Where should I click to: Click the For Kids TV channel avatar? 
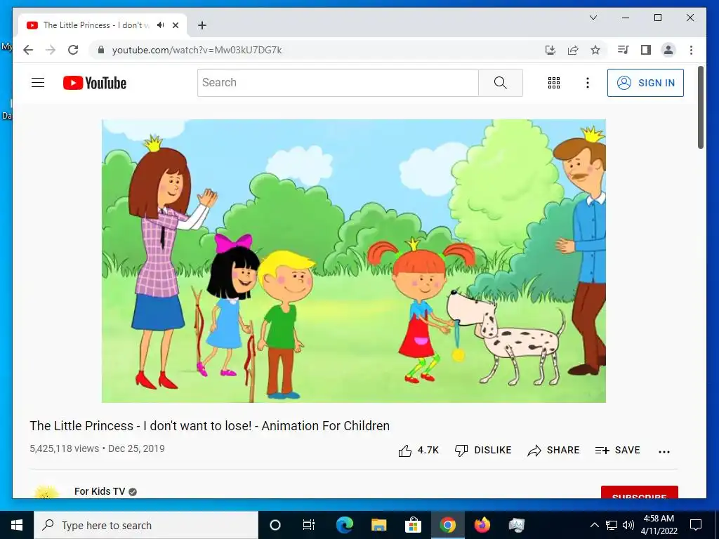(46, 492)
